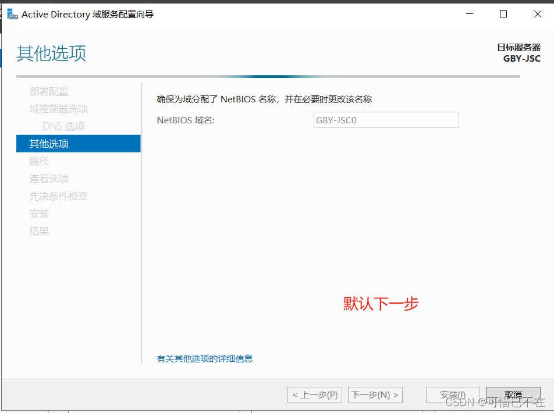Click the 确保为域分配了 NetBIOS 名称 description text
Screen dimensions: 554x413
pyautogui.click(x=264, y=99)
